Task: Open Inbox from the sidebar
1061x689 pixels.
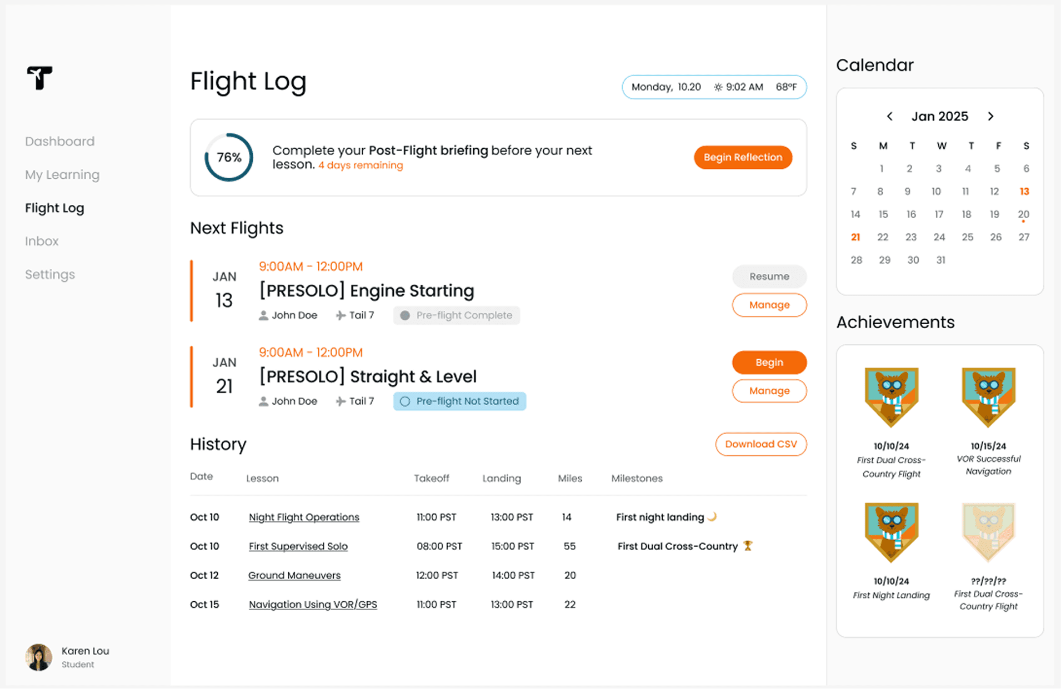Action: point(42,241)
